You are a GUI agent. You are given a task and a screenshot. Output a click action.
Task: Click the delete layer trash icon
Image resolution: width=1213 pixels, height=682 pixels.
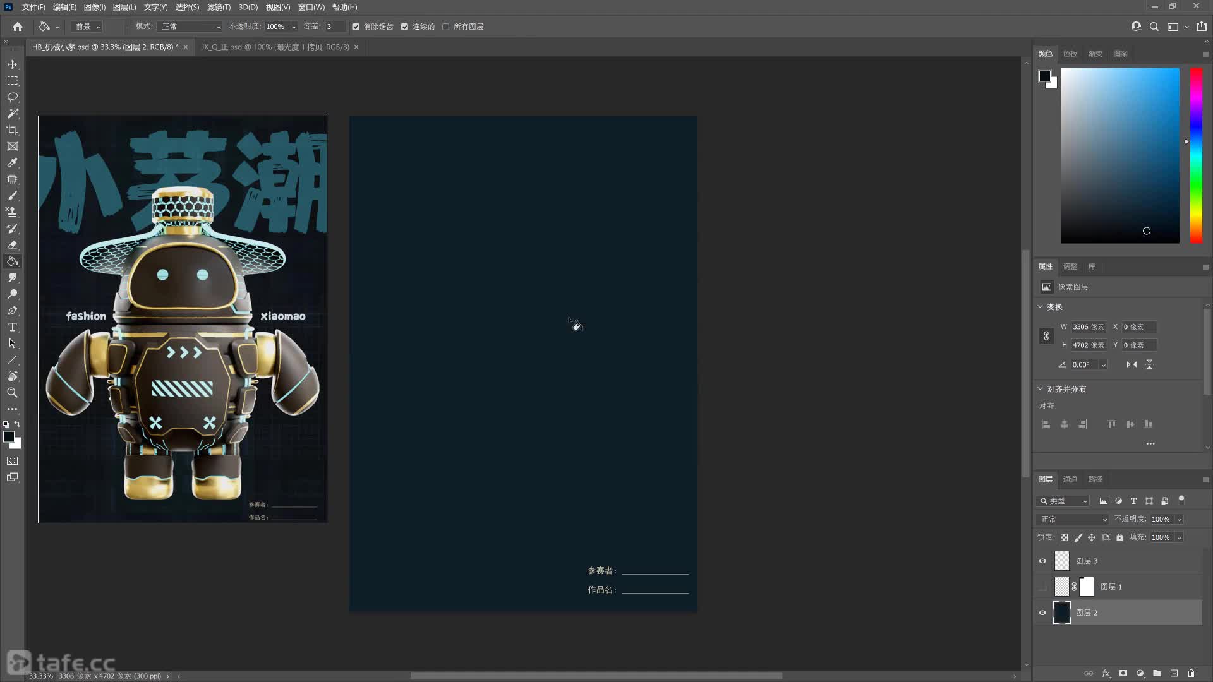(1191, 674)
